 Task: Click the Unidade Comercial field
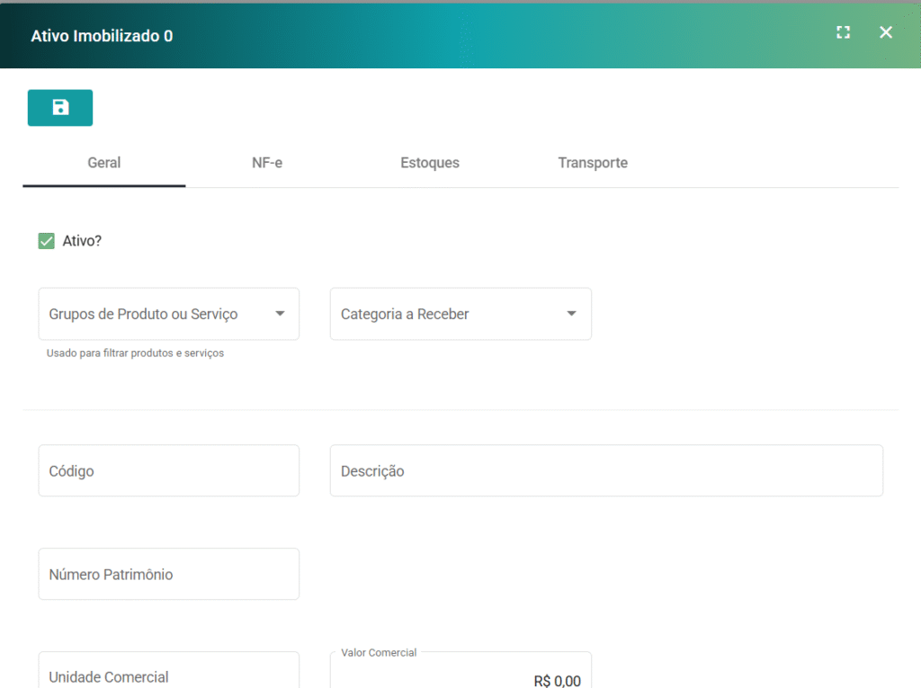point(168,673)
